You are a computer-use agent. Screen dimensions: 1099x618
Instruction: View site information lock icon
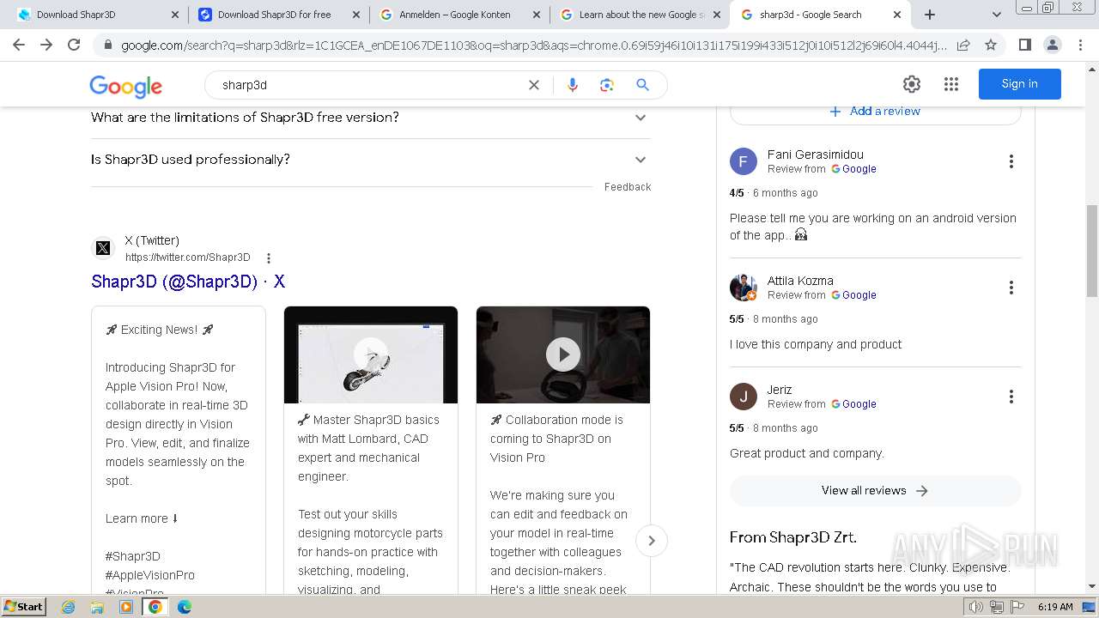click(x=107, y=45)
